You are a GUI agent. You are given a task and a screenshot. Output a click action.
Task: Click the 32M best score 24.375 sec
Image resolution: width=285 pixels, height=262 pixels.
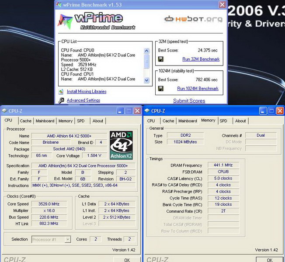[x=208, y=50]
